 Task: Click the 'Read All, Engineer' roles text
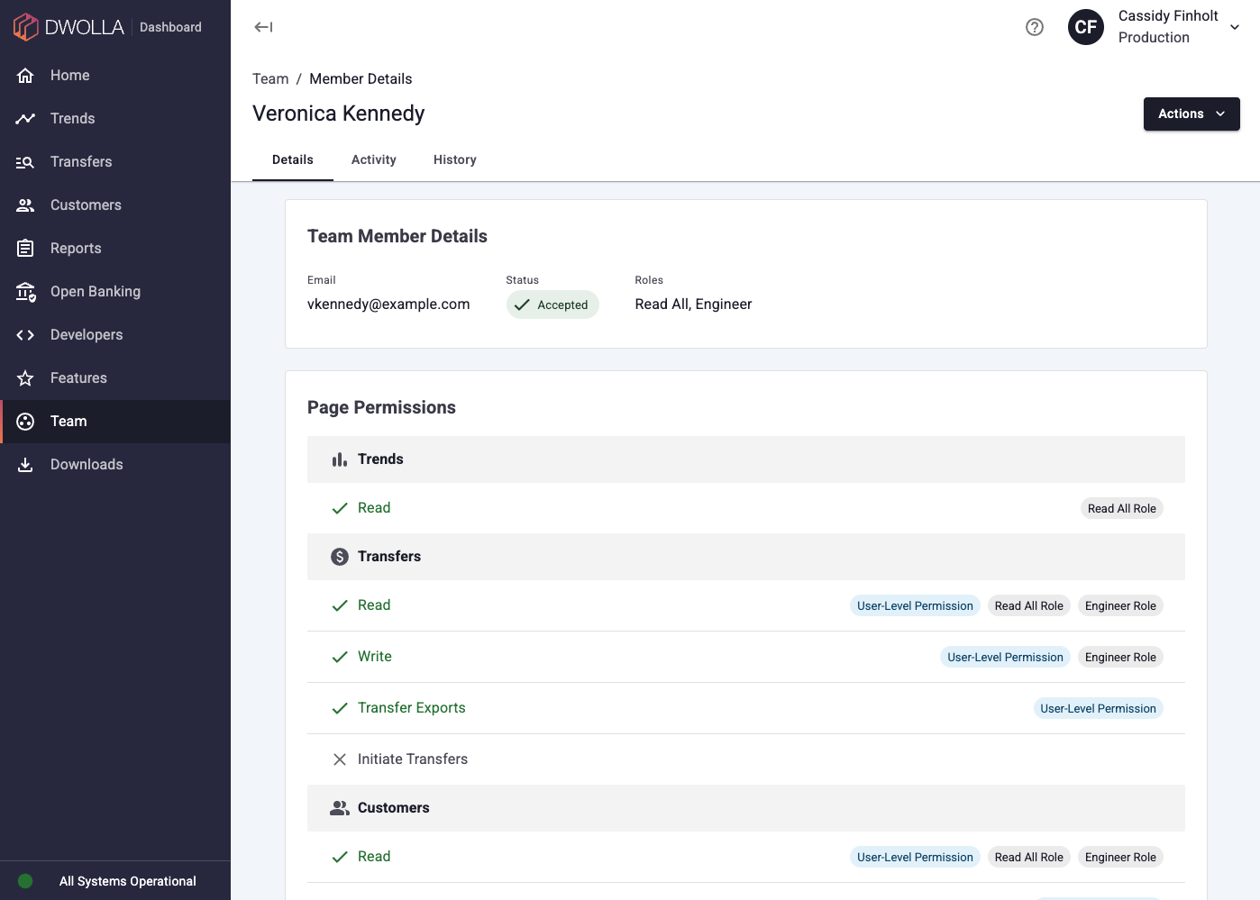tap(693, 305)
